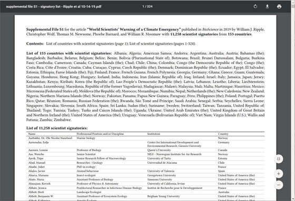Click the "Queen's University" cell
This screenshot has width=295, height=201.
pos(159,150)
